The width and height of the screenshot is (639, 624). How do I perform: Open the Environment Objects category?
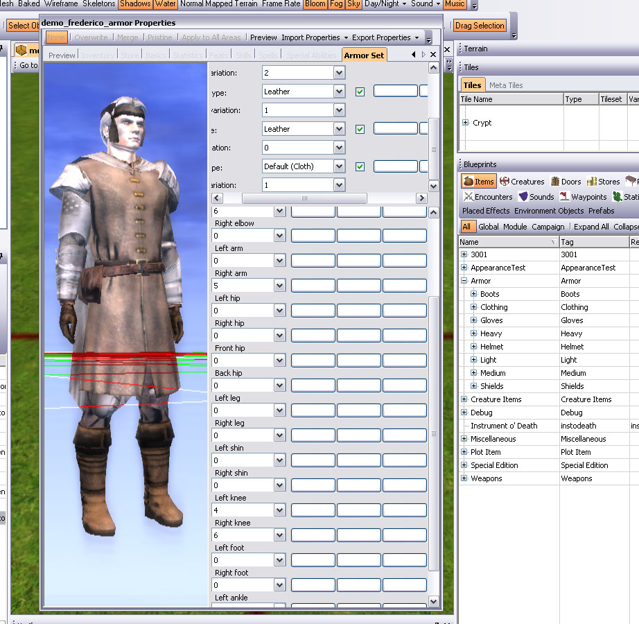[549, 211]
